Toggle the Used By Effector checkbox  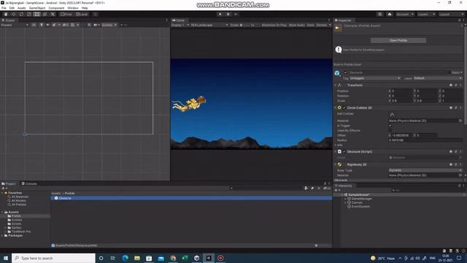[390, 130]
